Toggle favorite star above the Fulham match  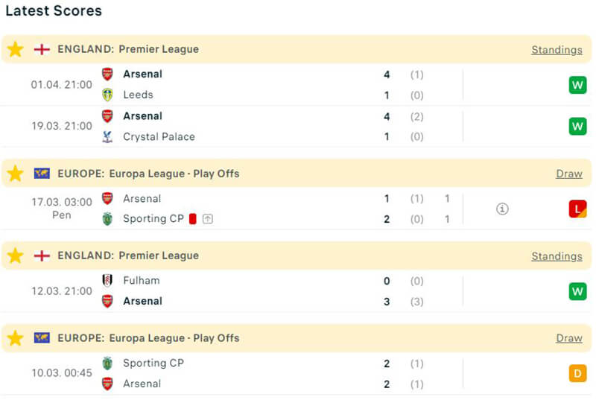point(15,255)
